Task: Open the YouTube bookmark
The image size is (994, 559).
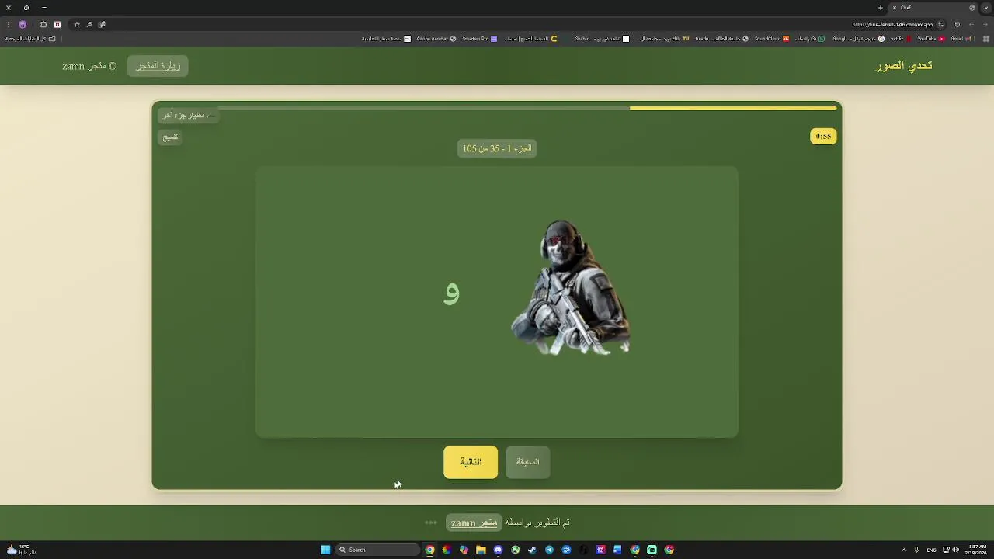Action: click(931, 39)
